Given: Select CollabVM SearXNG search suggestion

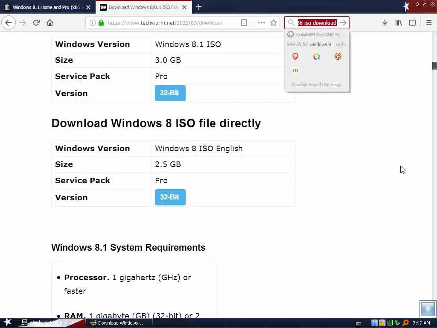Looking at the screenshot, I should (x=317, y=34).
